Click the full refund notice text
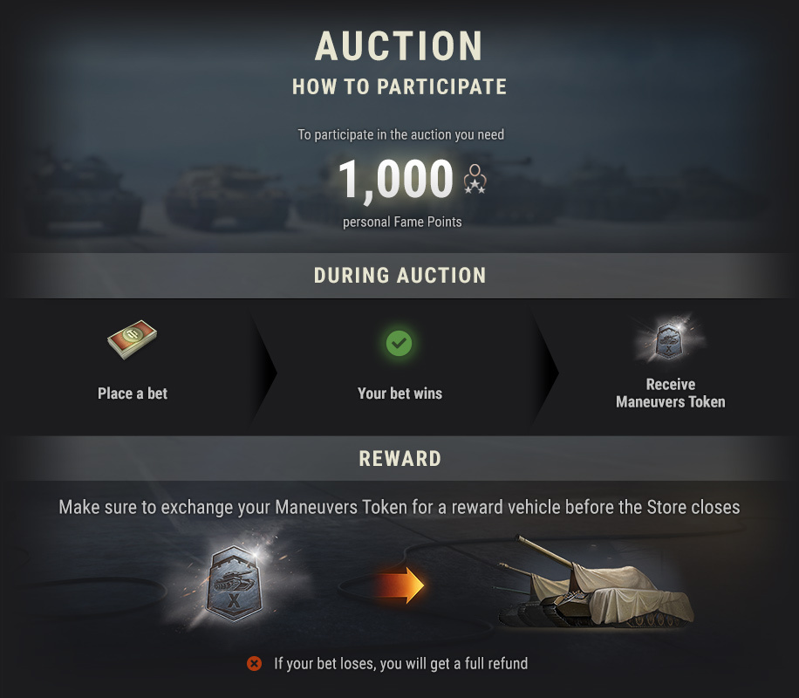Viewport: 799px width, 698px height. (x=400, y=664)
